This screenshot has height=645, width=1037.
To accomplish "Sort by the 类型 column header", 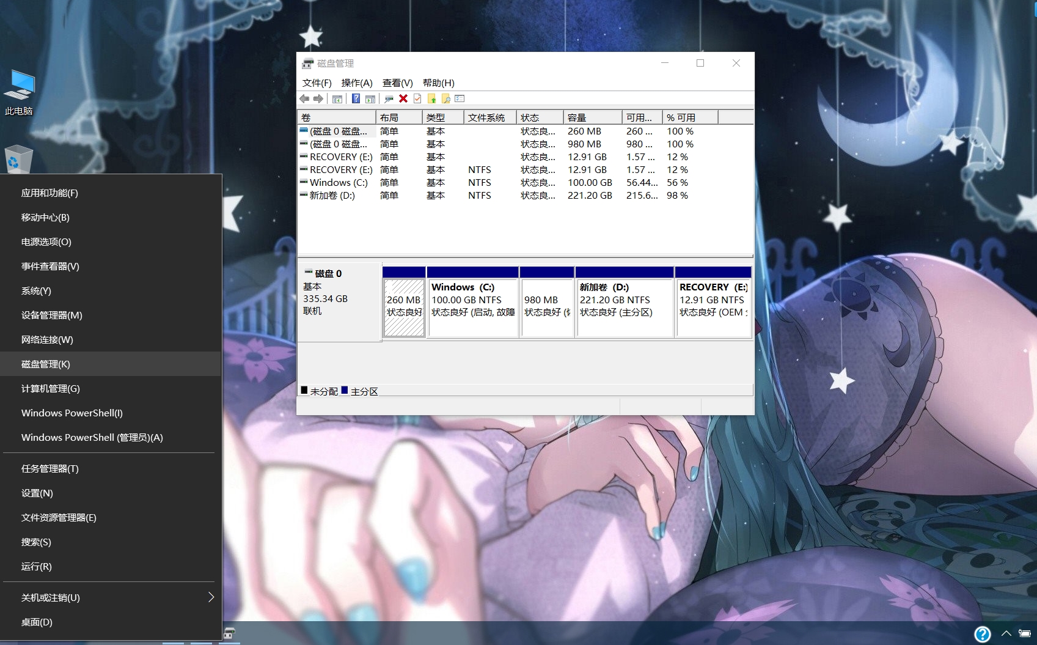I will click(443, 117).
